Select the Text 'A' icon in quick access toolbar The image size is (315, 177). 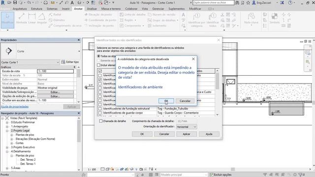coord(72,3)
